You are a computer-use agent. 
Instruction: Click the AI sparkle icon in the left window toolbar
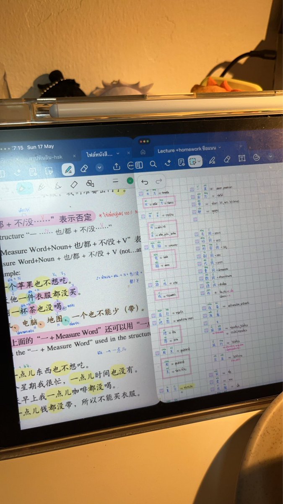pos(18,172)
